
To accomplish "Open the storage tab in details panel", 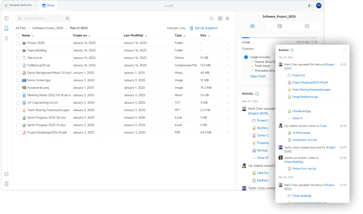I will (x=280, y=26).
